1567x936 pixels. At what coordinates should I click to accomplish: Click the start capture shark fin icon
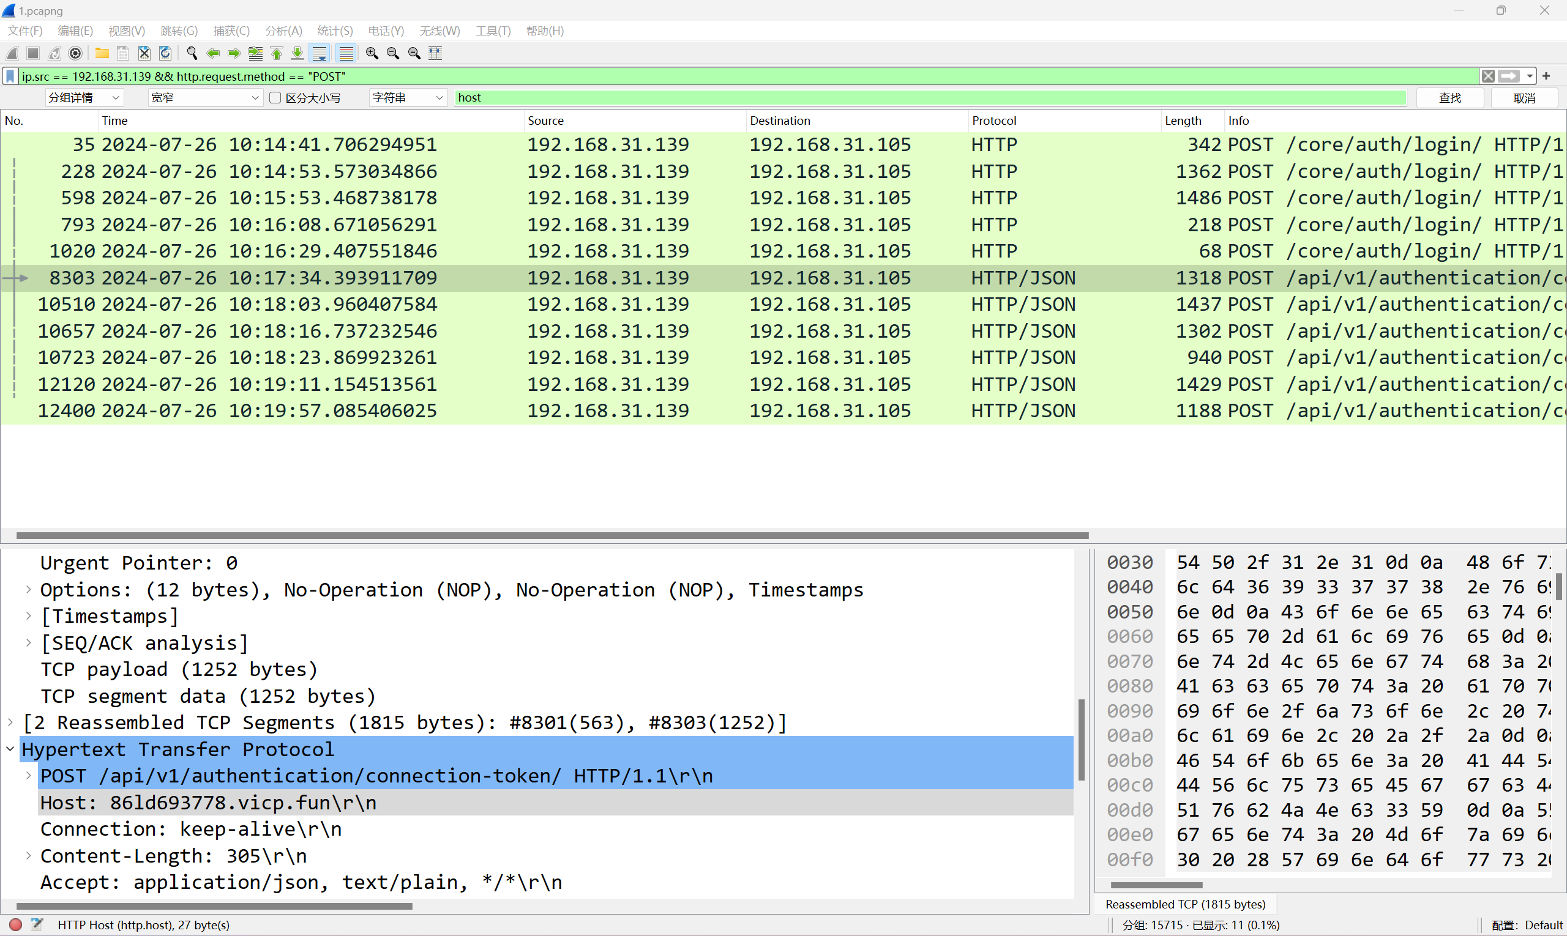13,53
